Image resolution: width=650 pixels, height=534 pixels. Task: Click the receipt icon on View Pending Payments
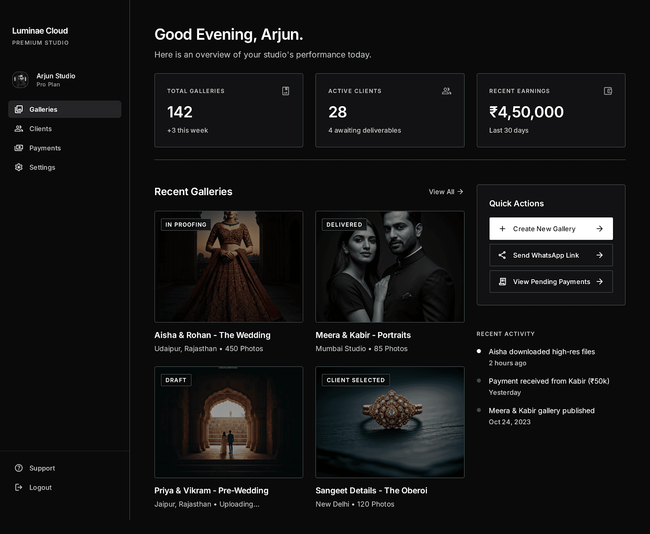pyautogui.click(x=503, y=282)
